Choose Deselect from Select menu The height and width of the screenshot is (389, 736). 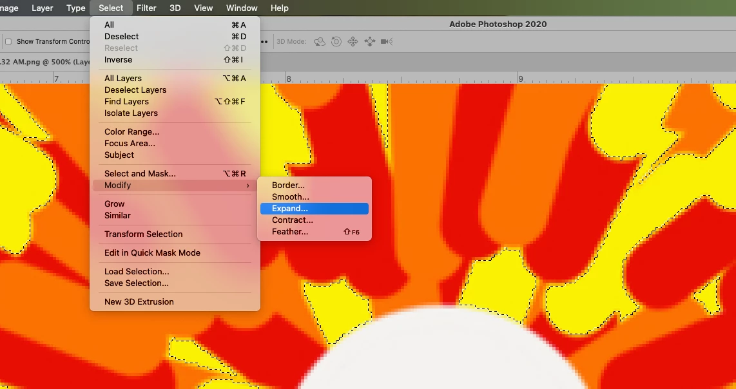click(x=175, y=37)
